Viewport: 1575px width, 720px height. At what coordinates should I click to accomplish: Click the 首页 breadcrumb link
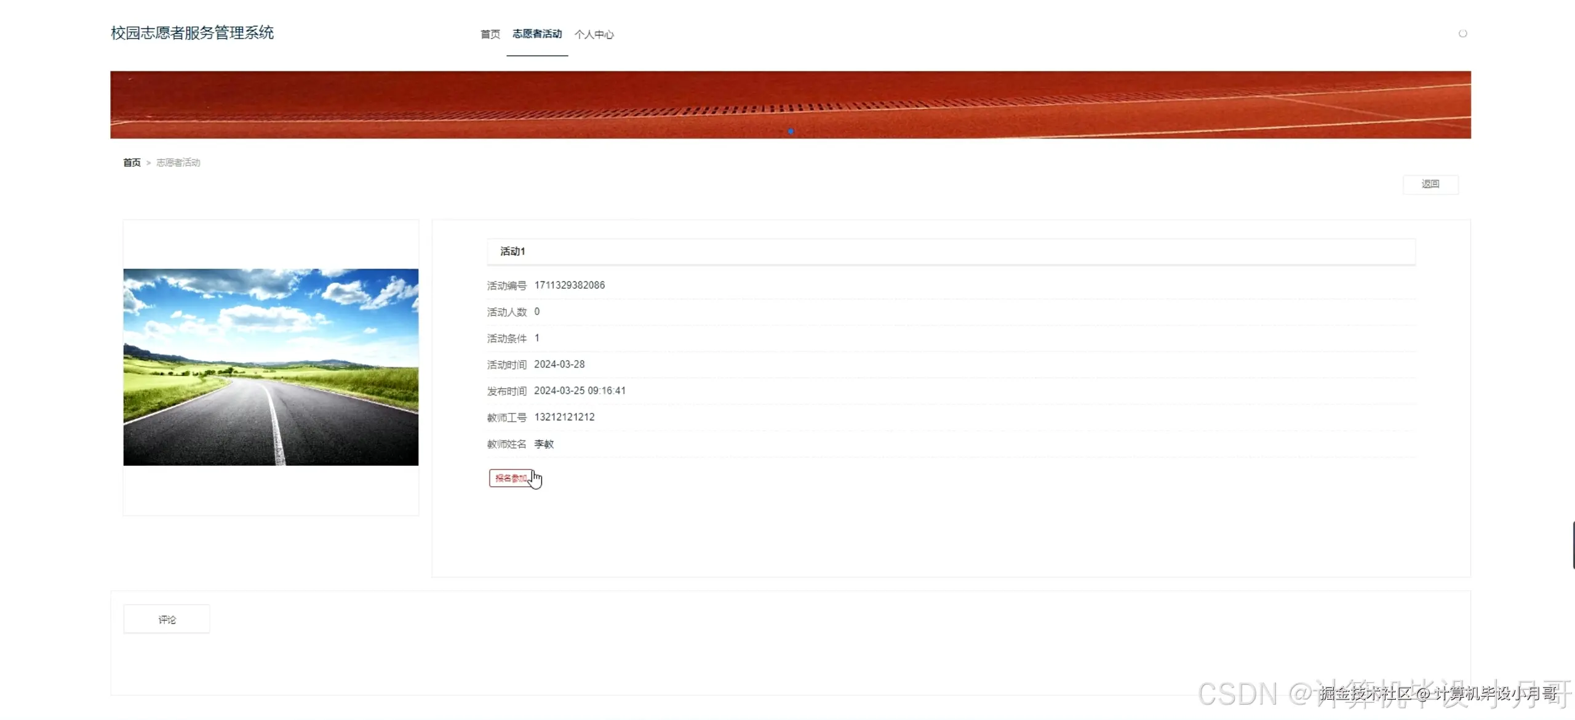click(x=132, y=162)
